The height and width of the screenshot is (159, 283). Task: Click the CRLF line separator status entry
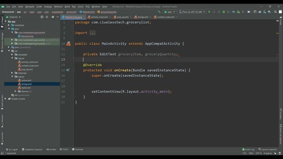point(251,153)
